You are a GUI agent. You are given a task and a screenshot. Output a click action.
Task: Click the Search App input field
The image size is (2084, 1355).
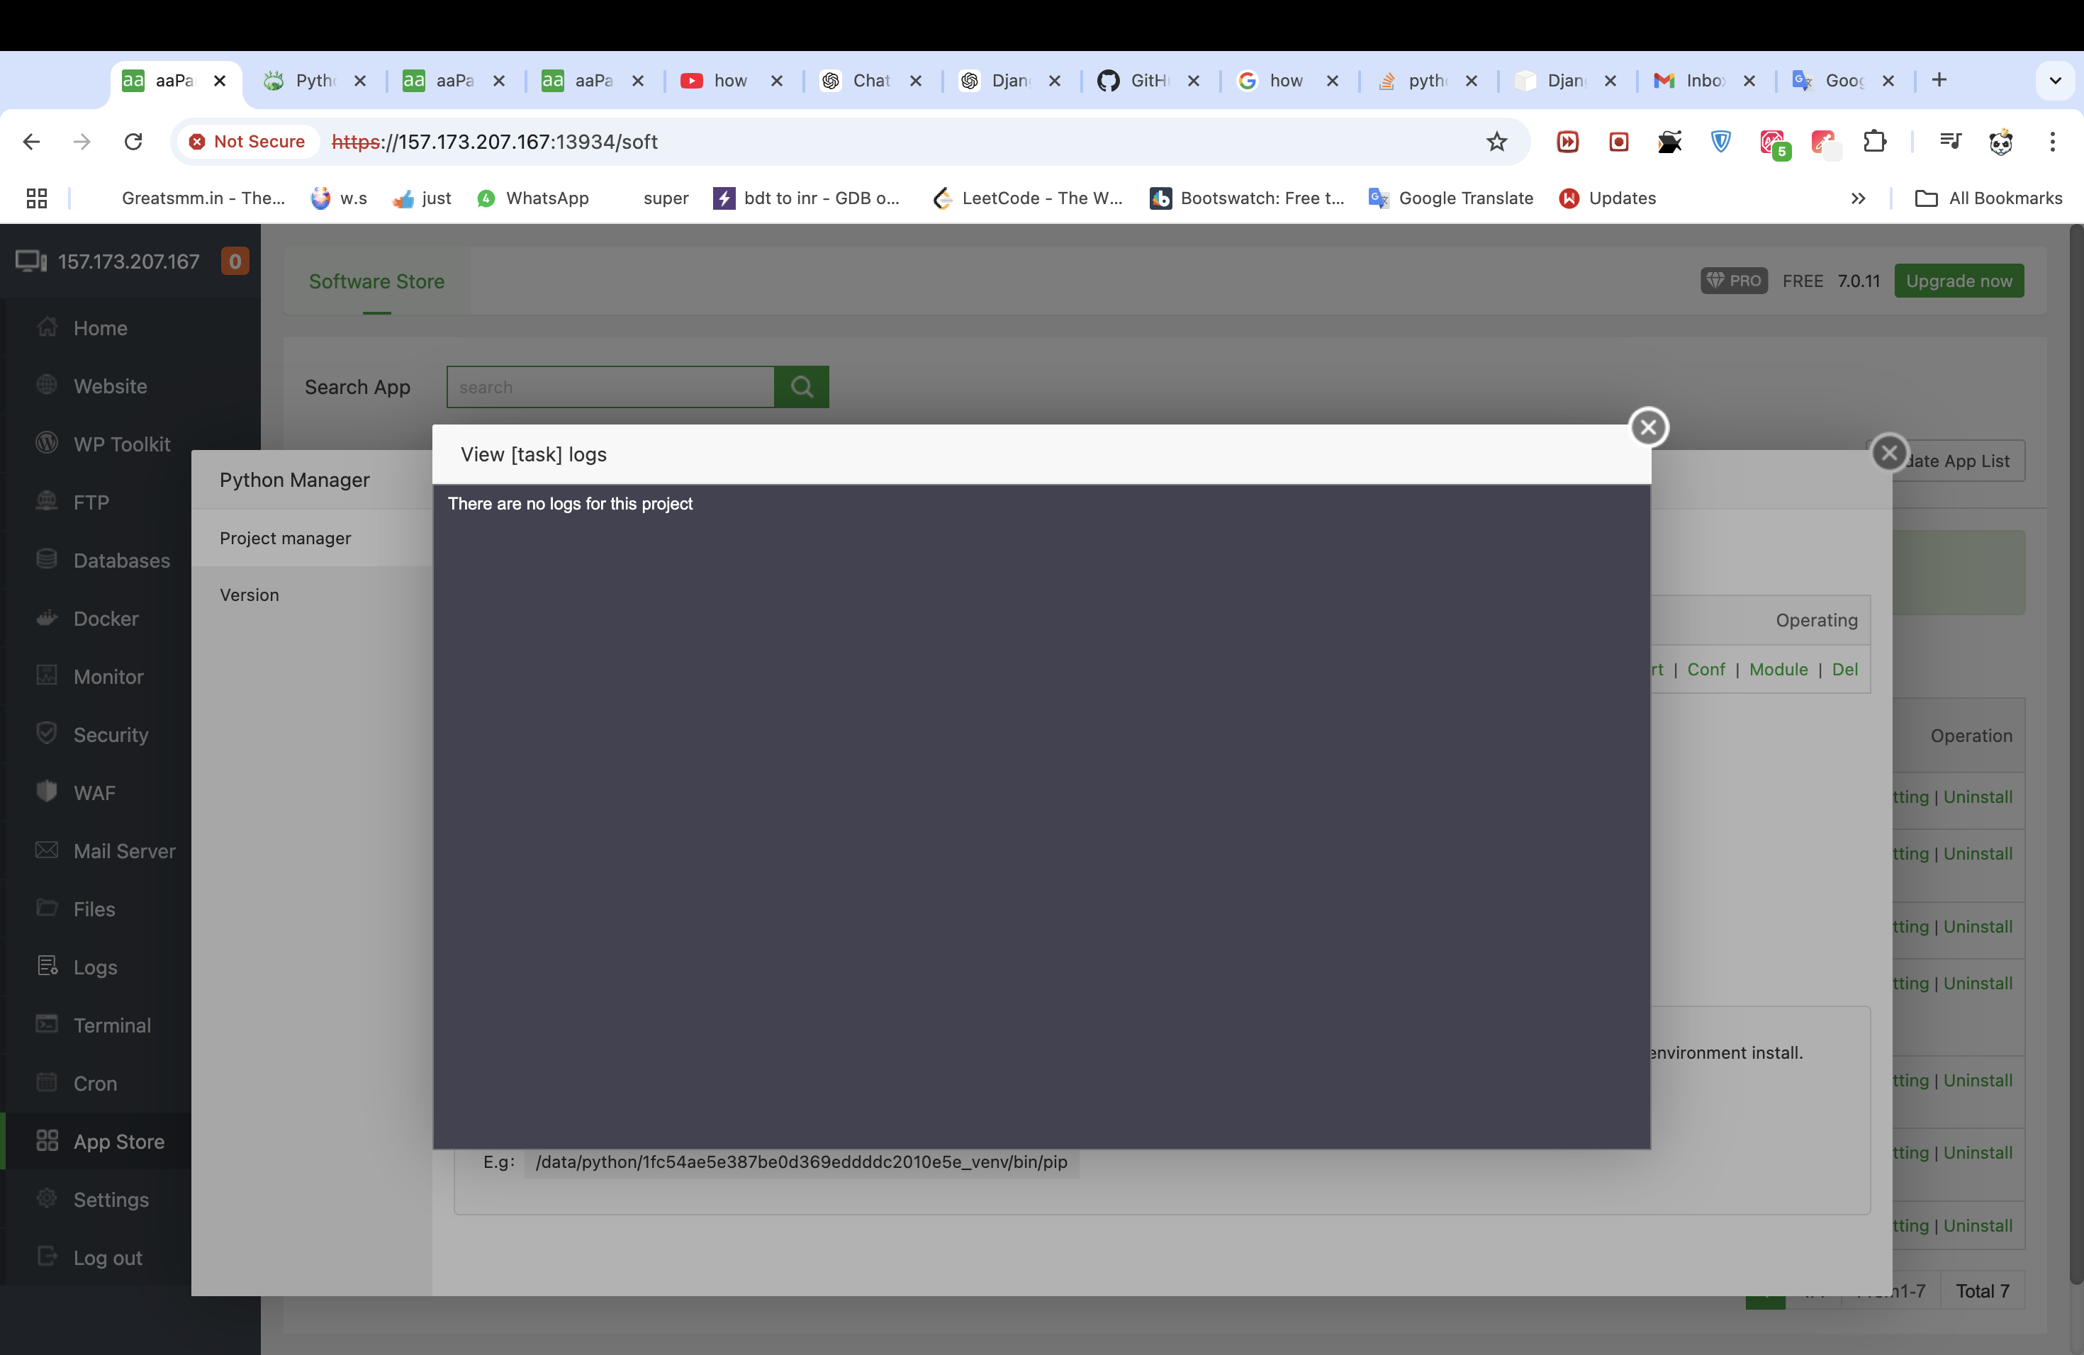tap(610, 387)
